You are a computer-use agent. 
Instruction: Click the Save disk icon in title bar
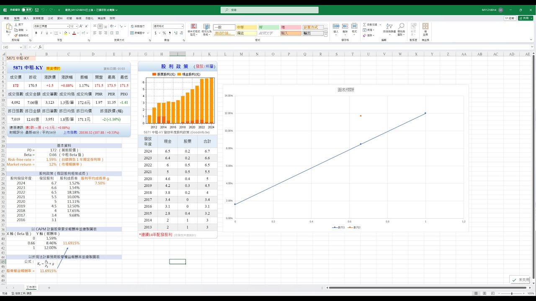pyautogui.click(x=37, y=10)
